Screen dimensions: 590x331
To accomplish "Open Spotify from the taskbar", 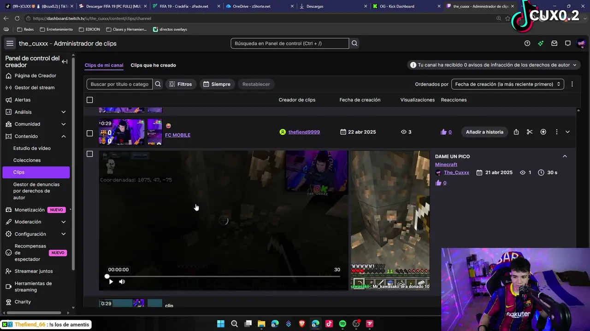I will pos(342,324).
